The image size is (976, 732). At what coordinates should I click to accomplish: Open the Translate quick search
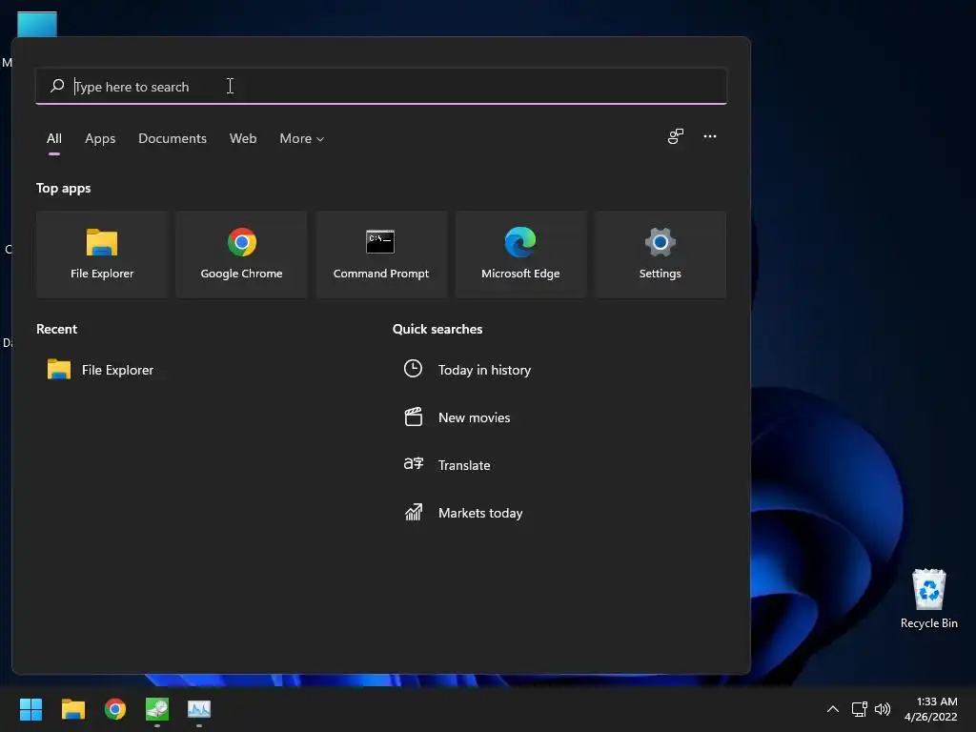464,465
